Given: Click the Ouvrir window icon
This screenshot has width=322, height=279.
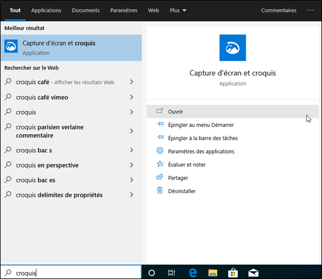Looking at the screenshot, I should point(159,111).
